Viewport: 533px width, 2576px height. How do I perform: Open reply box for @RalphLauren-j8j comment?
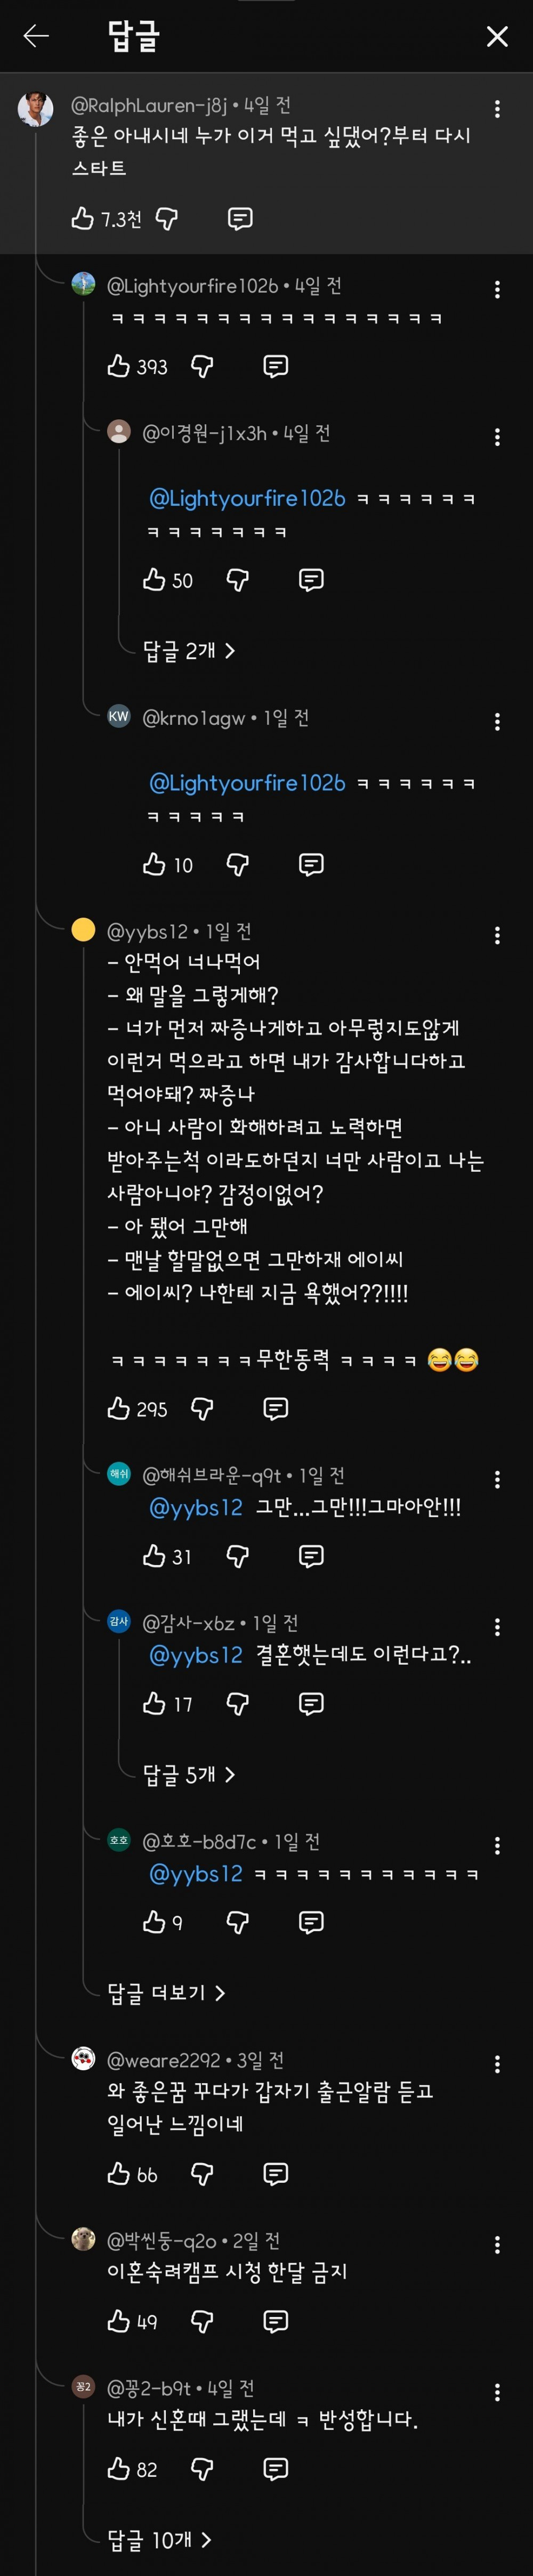[240, 218]
